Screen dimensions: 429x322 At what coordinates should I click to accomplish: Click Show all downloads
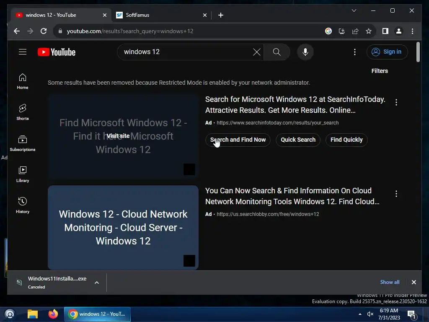point(390,282)
